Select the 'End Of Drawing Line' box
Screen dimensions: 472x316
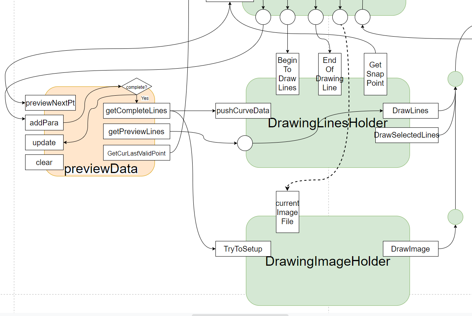coord(330,74)
